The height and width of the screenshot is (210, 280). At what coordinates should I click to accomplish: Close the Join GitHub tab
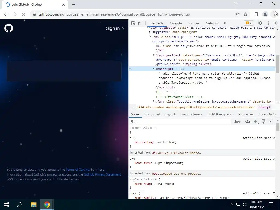[63, 5]
